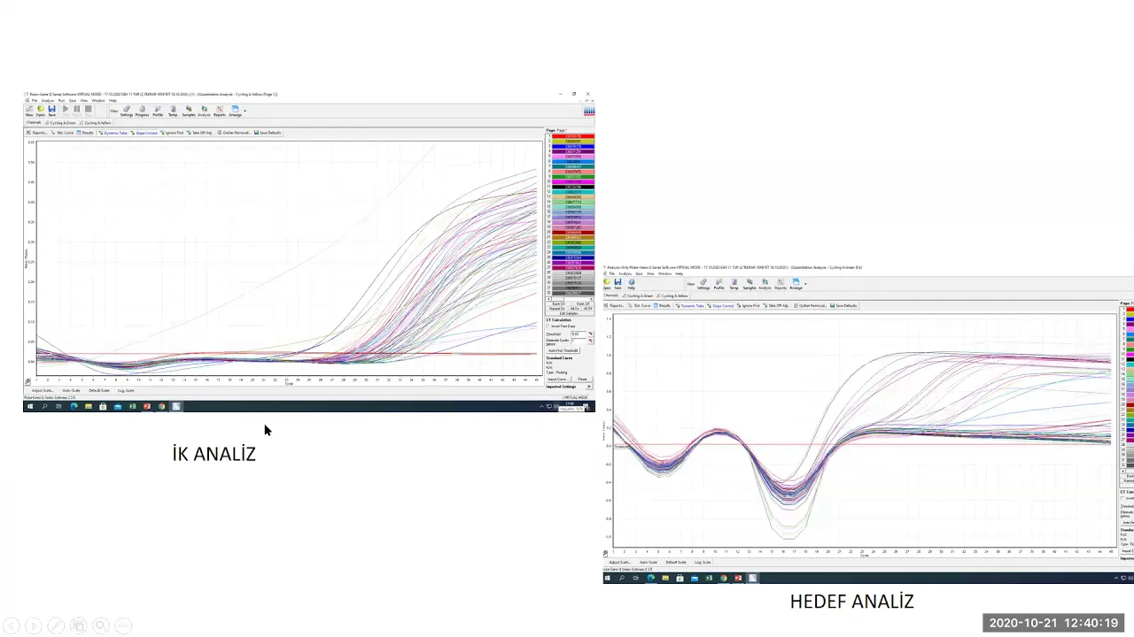Open Window menu in IK ANALIZ window

click(x=98, y=100)
